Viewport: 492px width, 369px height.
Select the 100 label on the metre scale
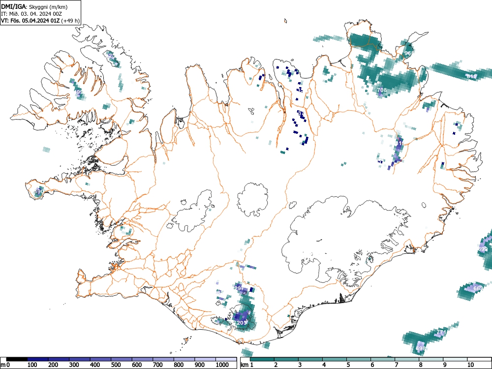coord(32,365)
